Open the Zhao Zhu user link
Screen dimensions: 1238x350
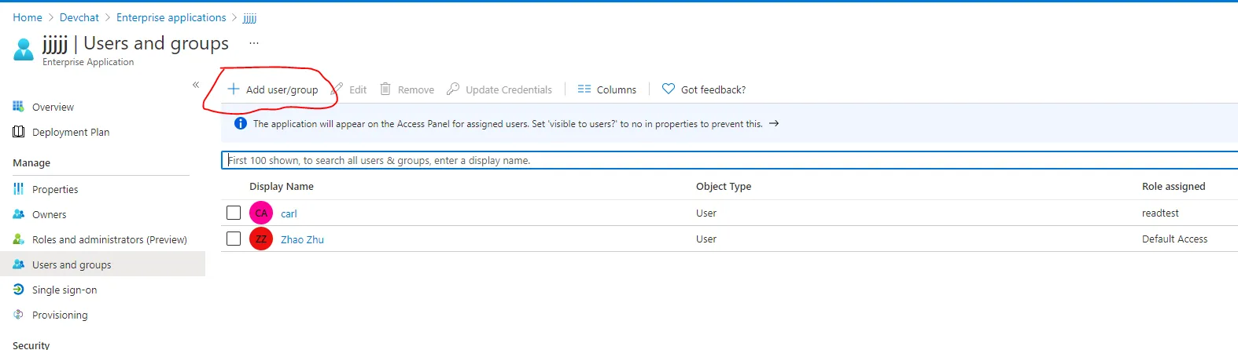[x=302, y=240]
